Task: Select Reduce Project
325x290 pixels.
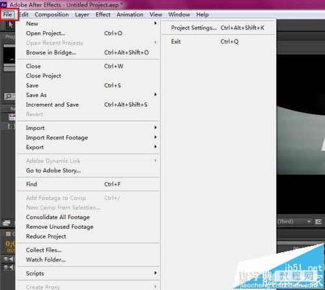Action: pyautogui.click(x=88, y=237)
